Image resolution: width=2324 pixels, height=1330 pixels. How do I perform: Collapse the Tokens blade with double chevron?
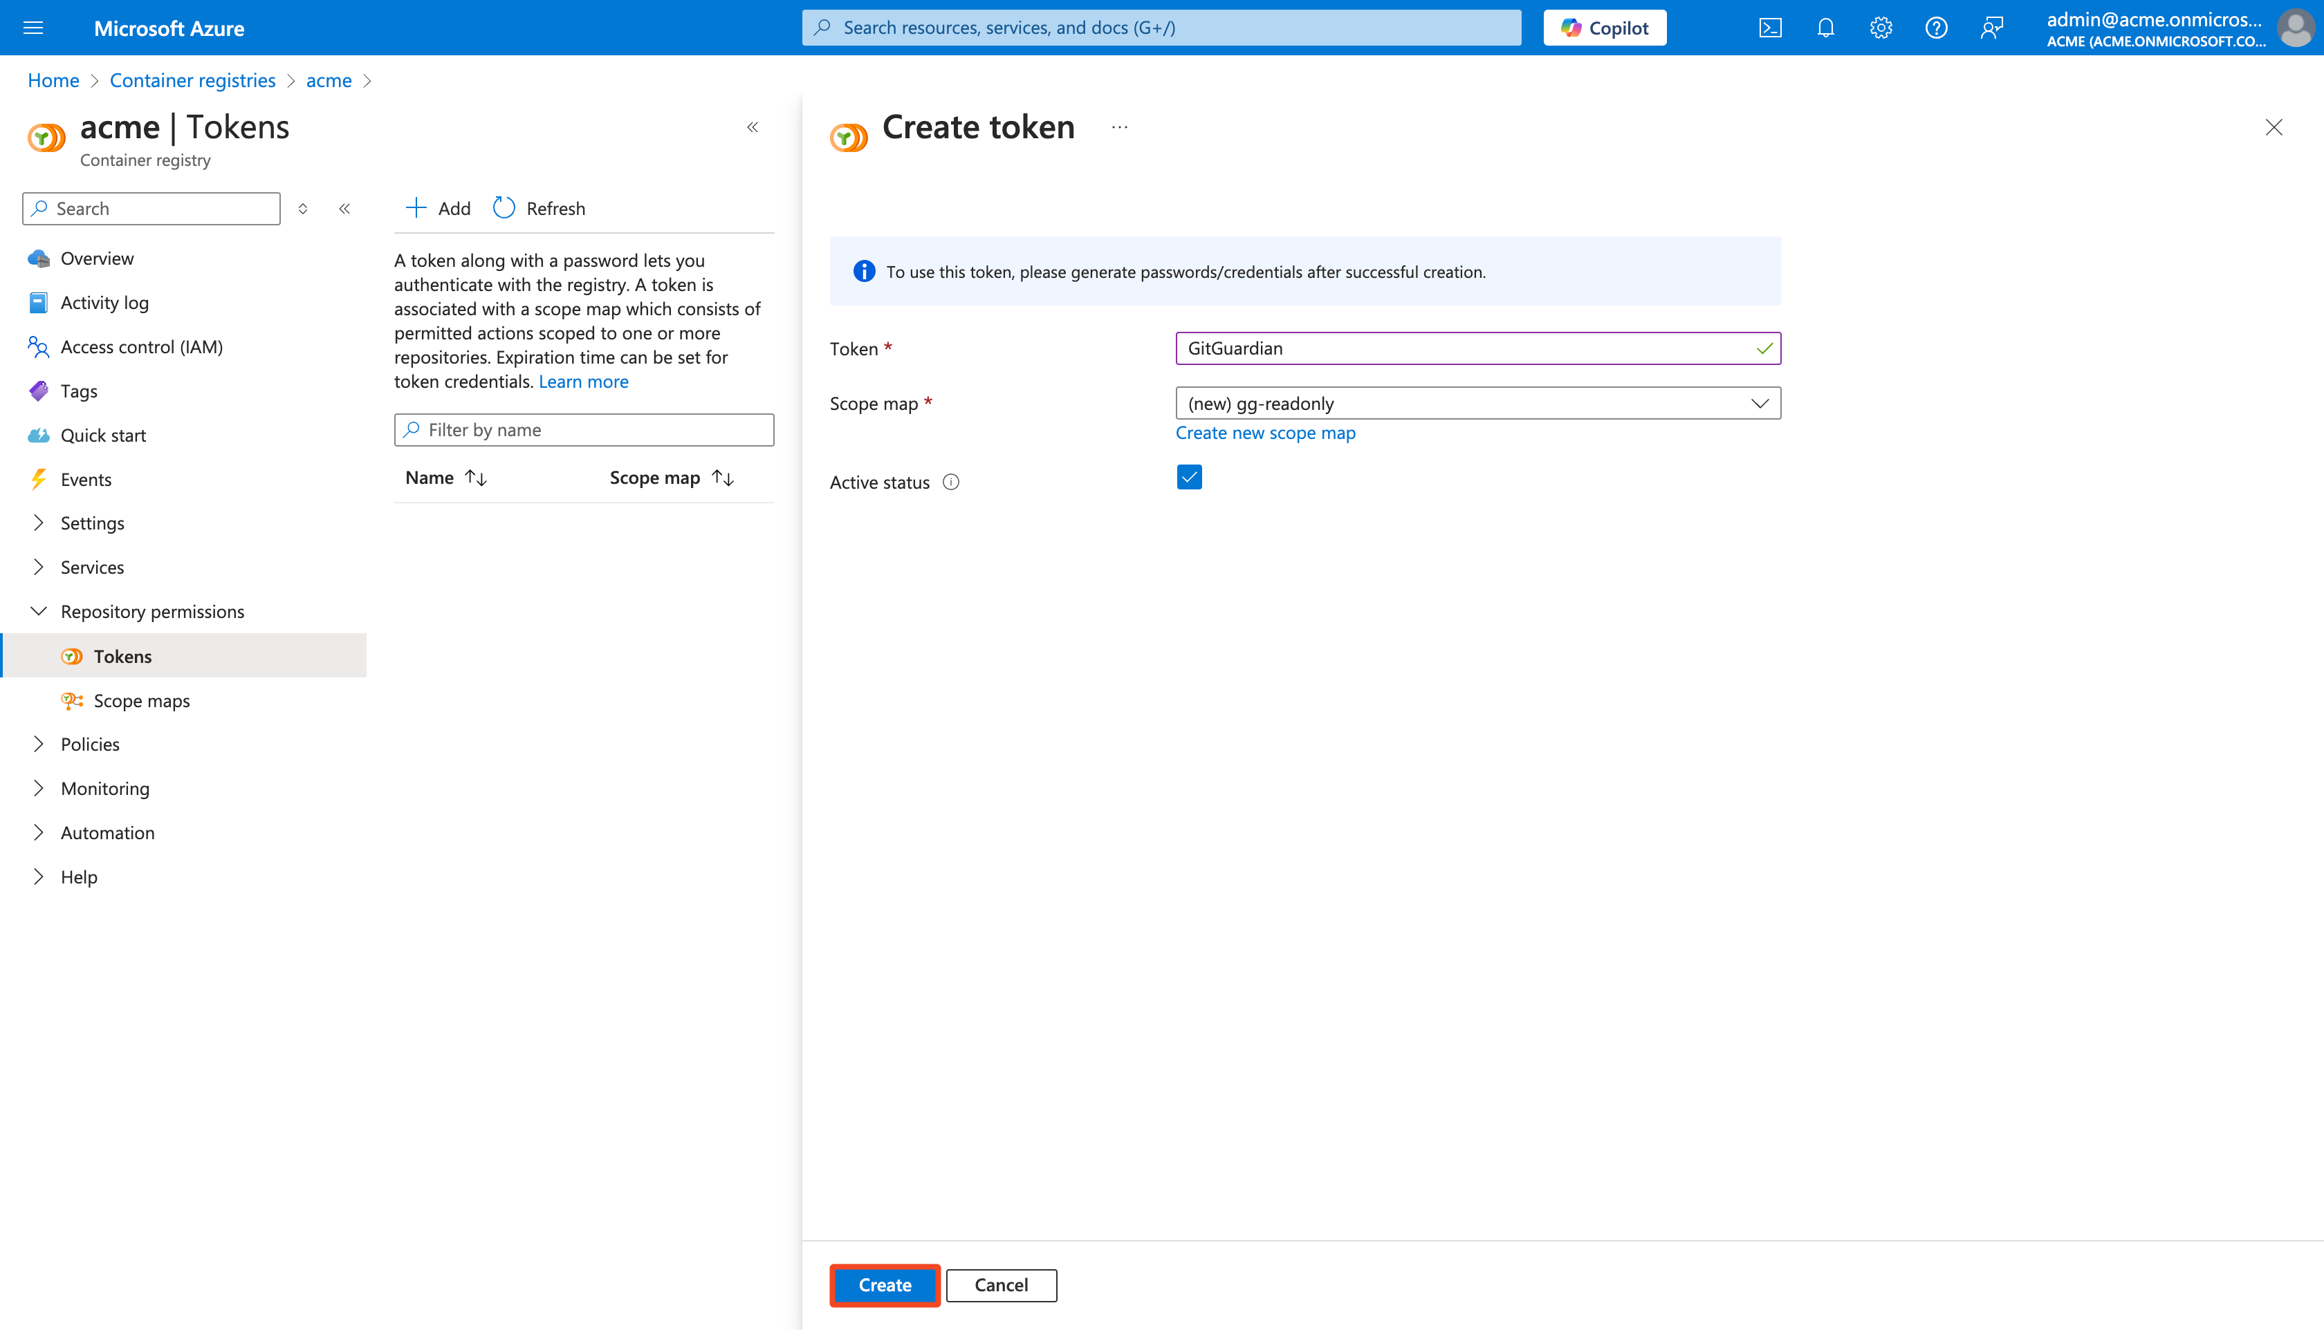[753, 127]
